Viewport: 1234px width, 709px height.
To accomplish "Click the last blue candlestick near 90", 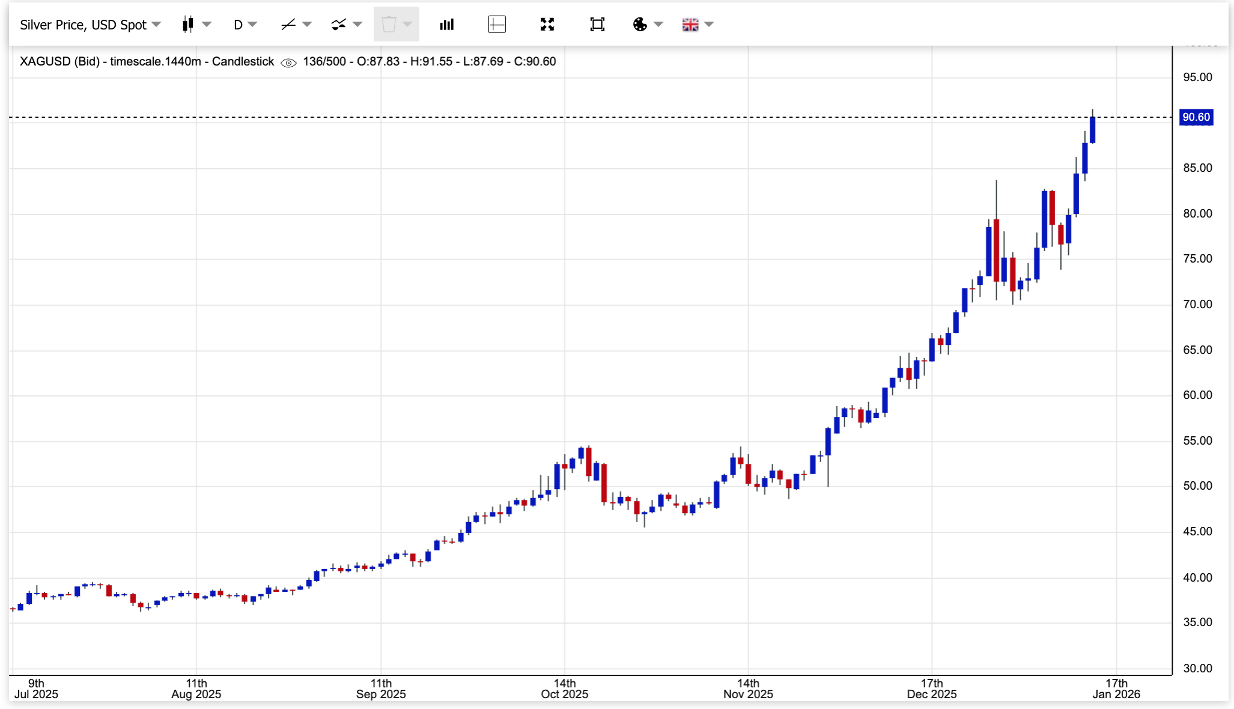I will tap(1092, 130).
